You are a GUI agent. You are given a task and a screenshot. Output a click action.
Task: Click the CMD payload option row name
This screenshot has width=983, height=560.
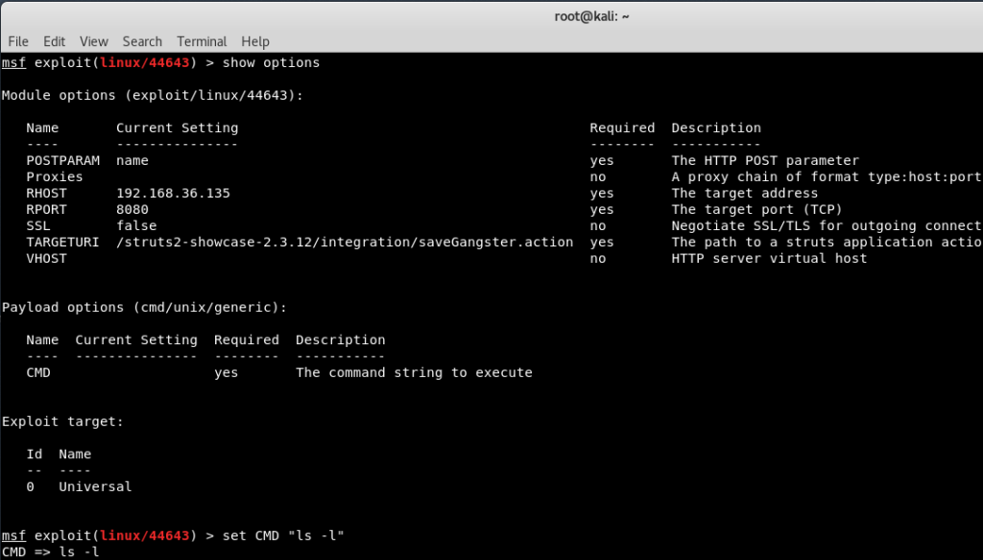(x=38, y=372)
